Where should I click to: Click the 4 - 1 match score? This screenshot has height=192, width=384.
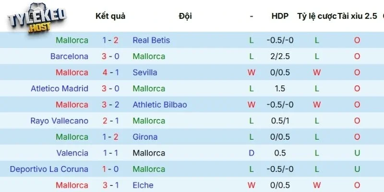tap(110, 72)
